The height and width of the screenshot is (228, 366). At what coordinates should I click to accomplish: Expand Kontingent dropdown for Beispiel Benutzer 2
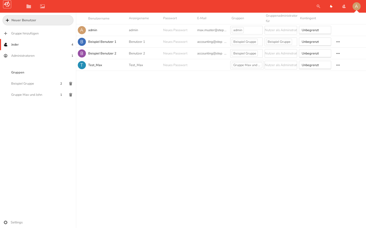coord(315,53)
